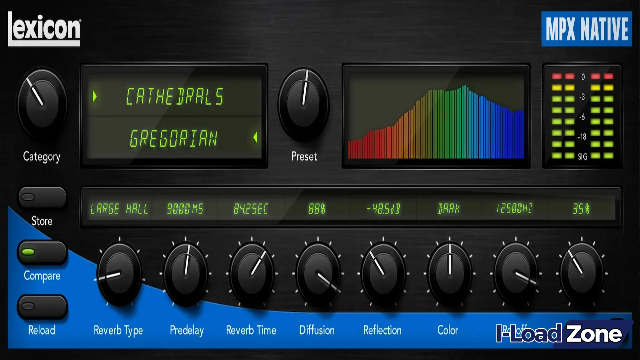
Task: Select the GREGORIAN preset name
Action: pyautogui.click(x=174, y=138)
